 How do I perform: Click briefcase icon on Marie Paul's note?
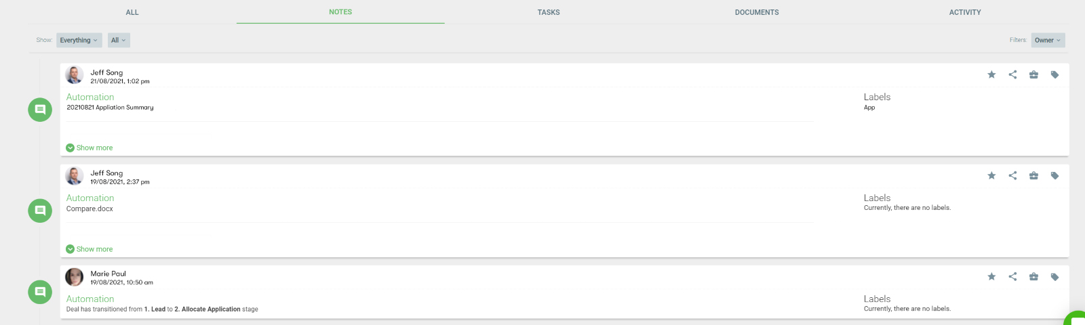tap(1033, 276)
